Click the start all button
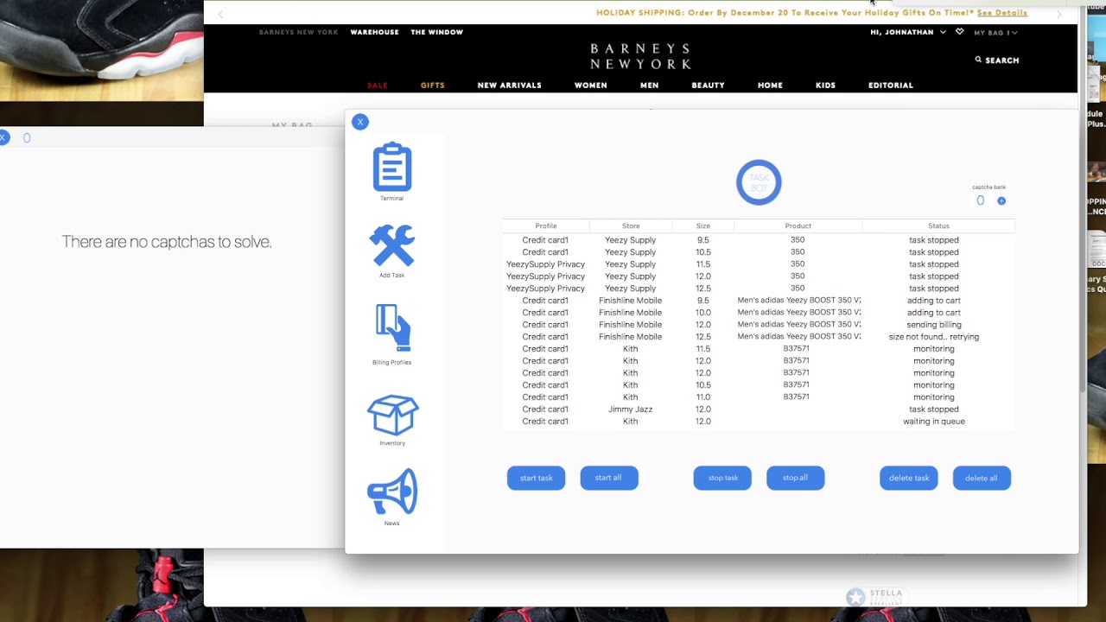 coord(609,478)
